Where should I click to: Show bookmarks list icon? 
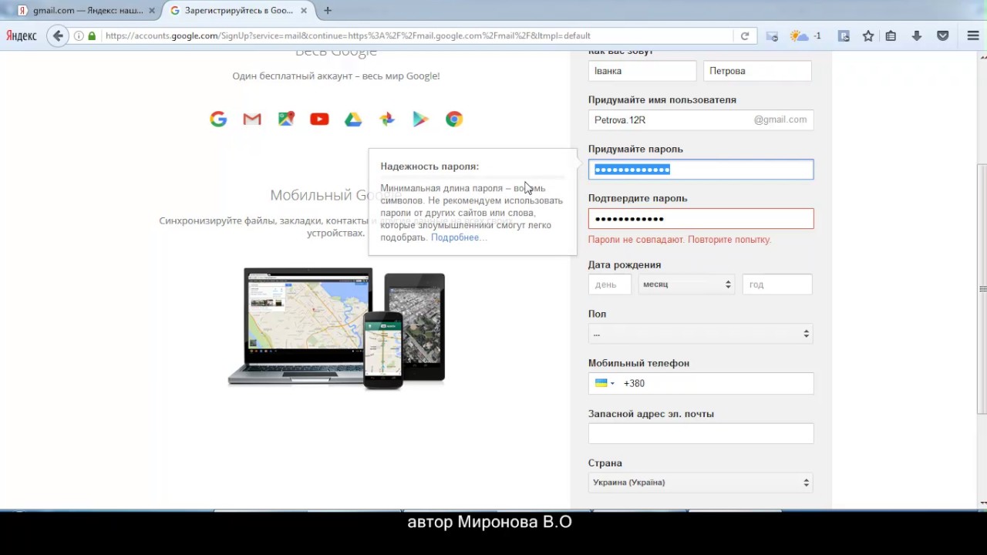pos(891,35)
